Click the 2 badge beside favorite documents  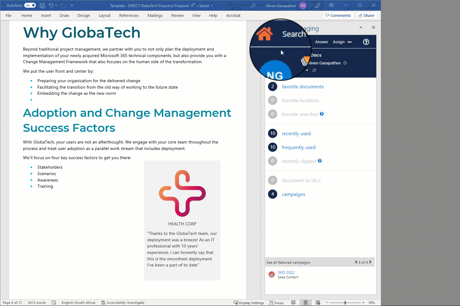tap(273, 86)
